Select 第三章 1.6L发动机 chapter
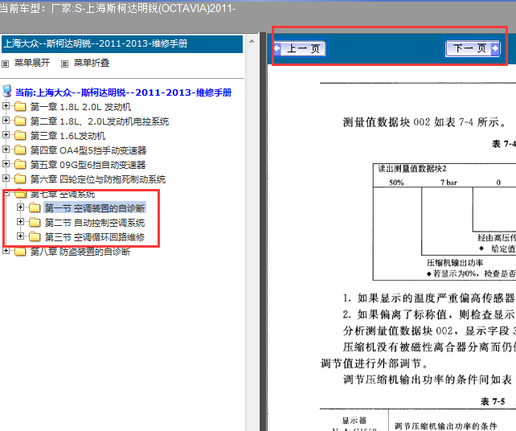Viewport: 516px width, 431px height. (68, 136)
